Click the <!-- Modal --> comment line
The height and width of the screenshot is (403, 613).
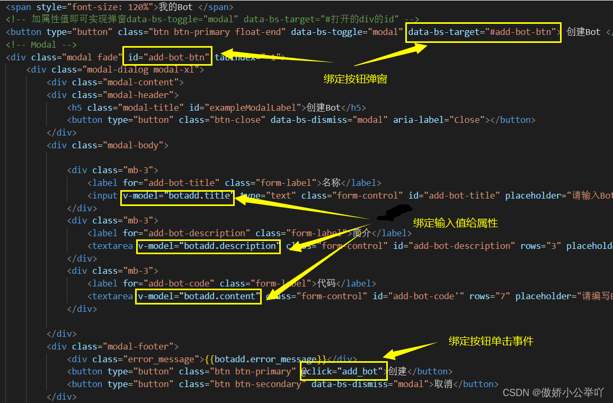41,44
